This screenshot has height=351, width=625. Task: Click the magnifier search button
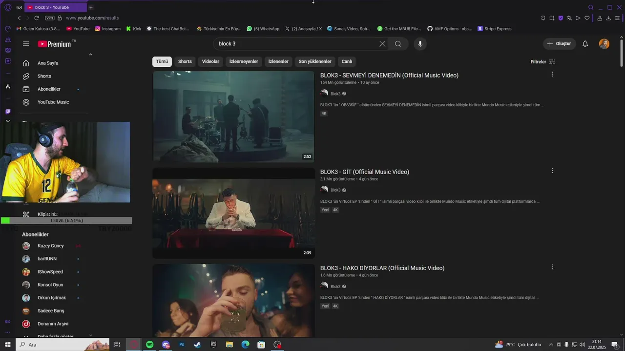point(398,44)
